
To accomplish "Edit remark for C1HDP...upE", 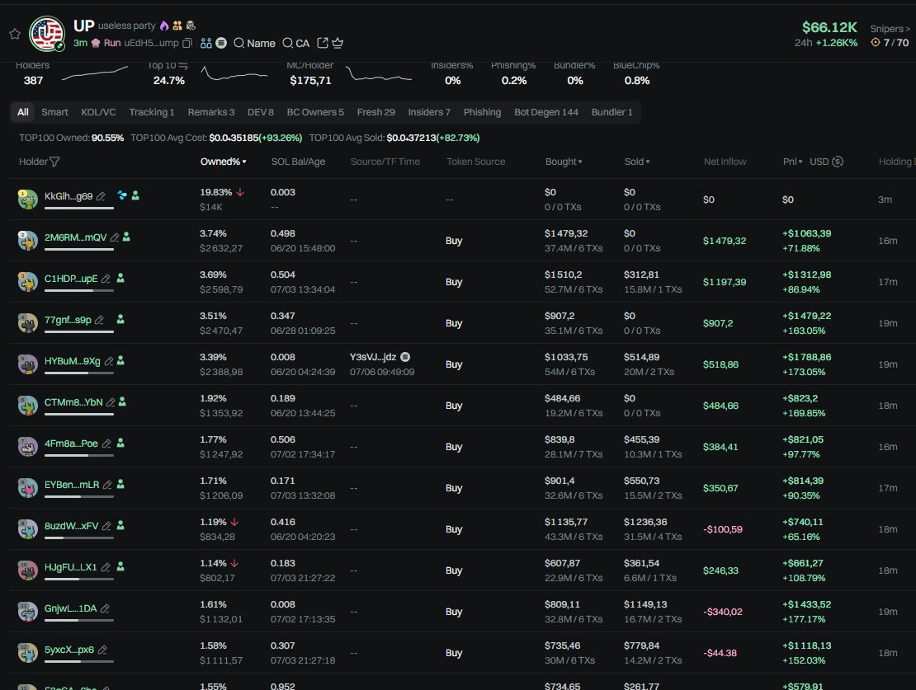I will [106, 279].
